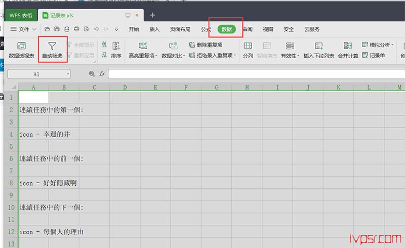Click the select-all corner triangle
This screenshot has height=248, width=405.
pos(14,87)
